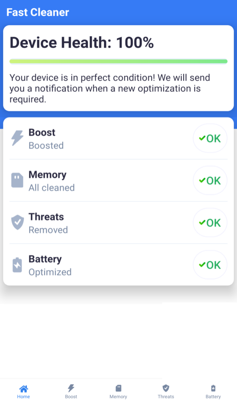Image resolution: width=237 pixels, height=404 pixels.
Task: Select the Home icon in the bottom navigation
Action: point(24,389)
